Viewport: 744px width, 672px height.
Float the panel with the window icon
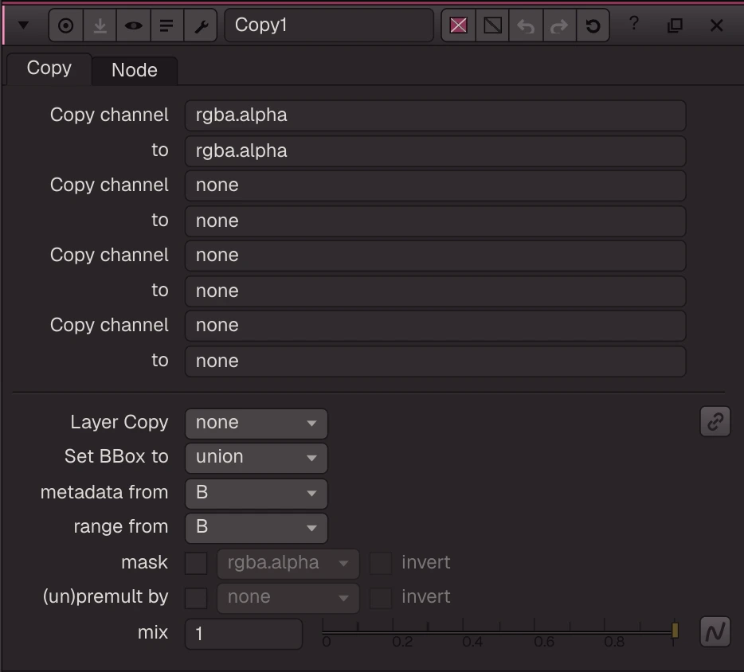(675, 25)
